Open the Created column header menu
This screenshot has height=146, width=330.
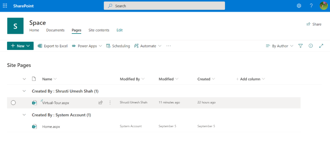pyautogui.click(x=206, y=79)
